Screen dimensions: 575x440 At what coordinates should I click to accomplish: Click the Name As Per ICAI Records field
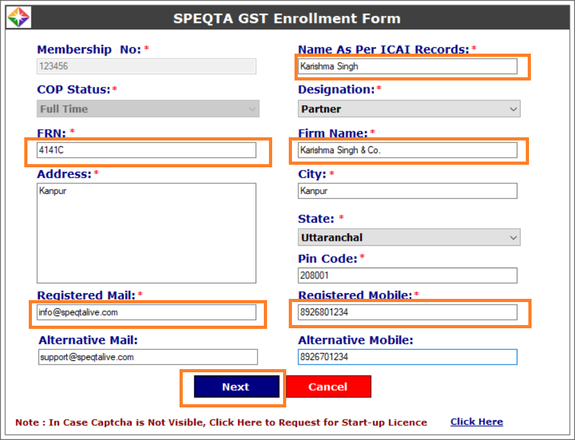point(407,66)
